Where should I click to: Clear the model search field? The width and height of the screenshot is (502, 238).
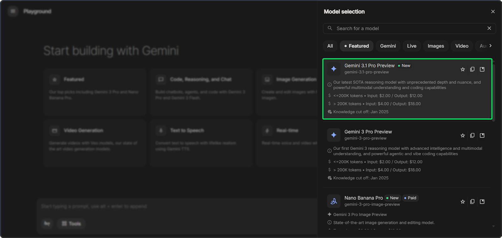click(x=489, y=28)
